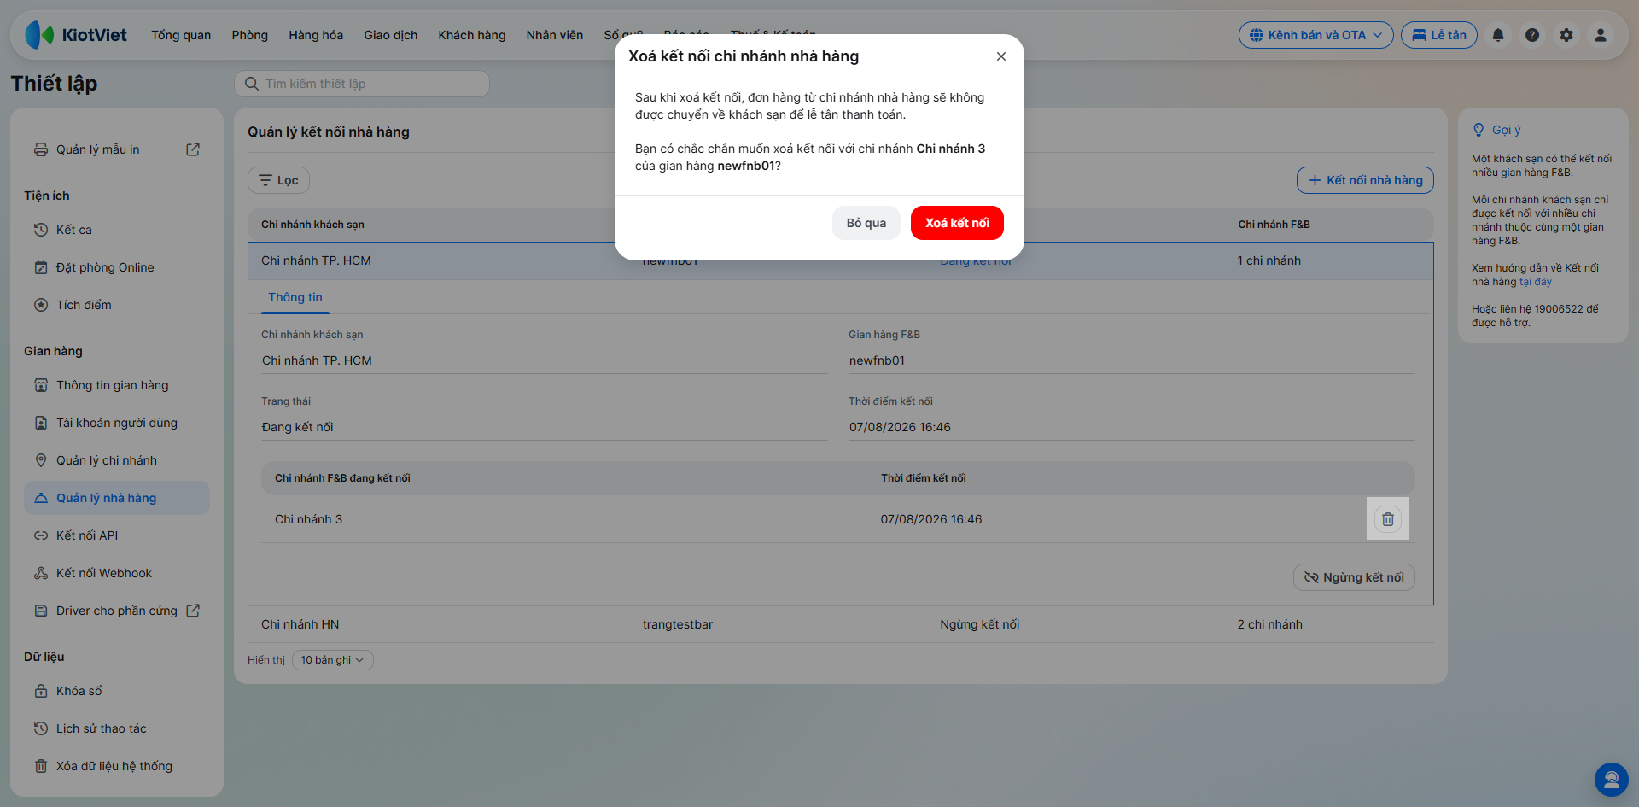
Task: Click the Chi nhánh khách sạn column header
Action: coord(312,225)
